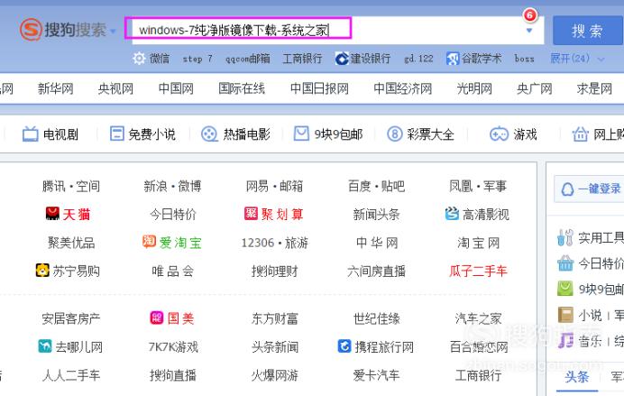Open 六间房直播 site link
The height and width of the screenshot is (396, 624).
click(376, 271)
